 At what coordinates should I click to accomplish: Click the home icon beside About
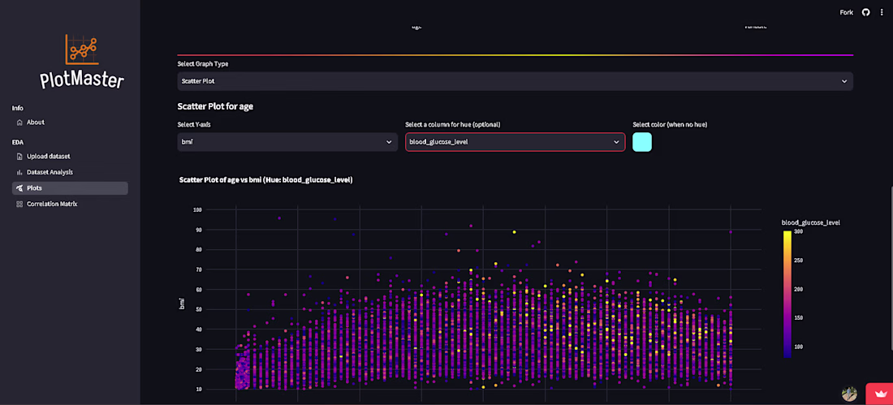pos(20,123)
